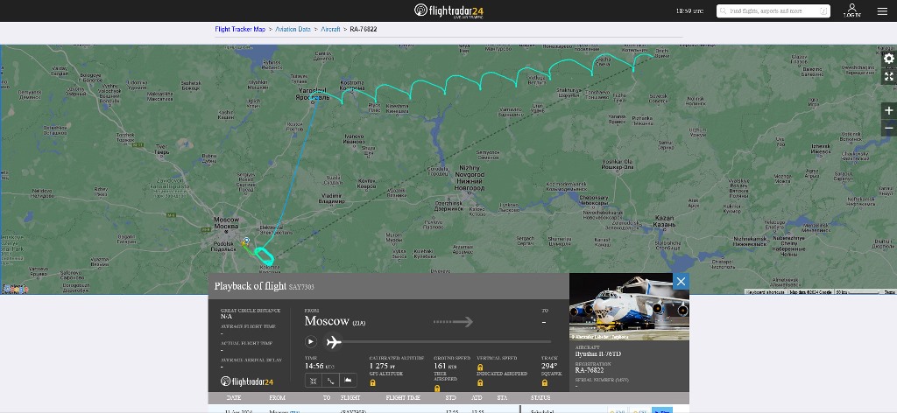
Task: Click the 294° track value
Action: (548, 366)
